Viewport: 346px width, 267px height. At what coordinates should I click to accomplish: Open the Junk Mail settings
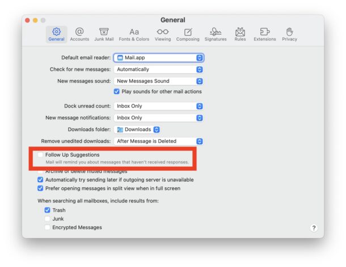pyautogui.click(x=104, y=34)
